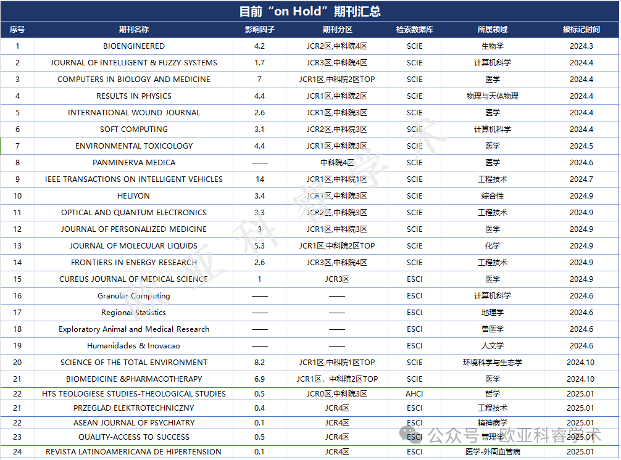
Task: Click 人文学 field cell
Action: [x=492, y=345]
